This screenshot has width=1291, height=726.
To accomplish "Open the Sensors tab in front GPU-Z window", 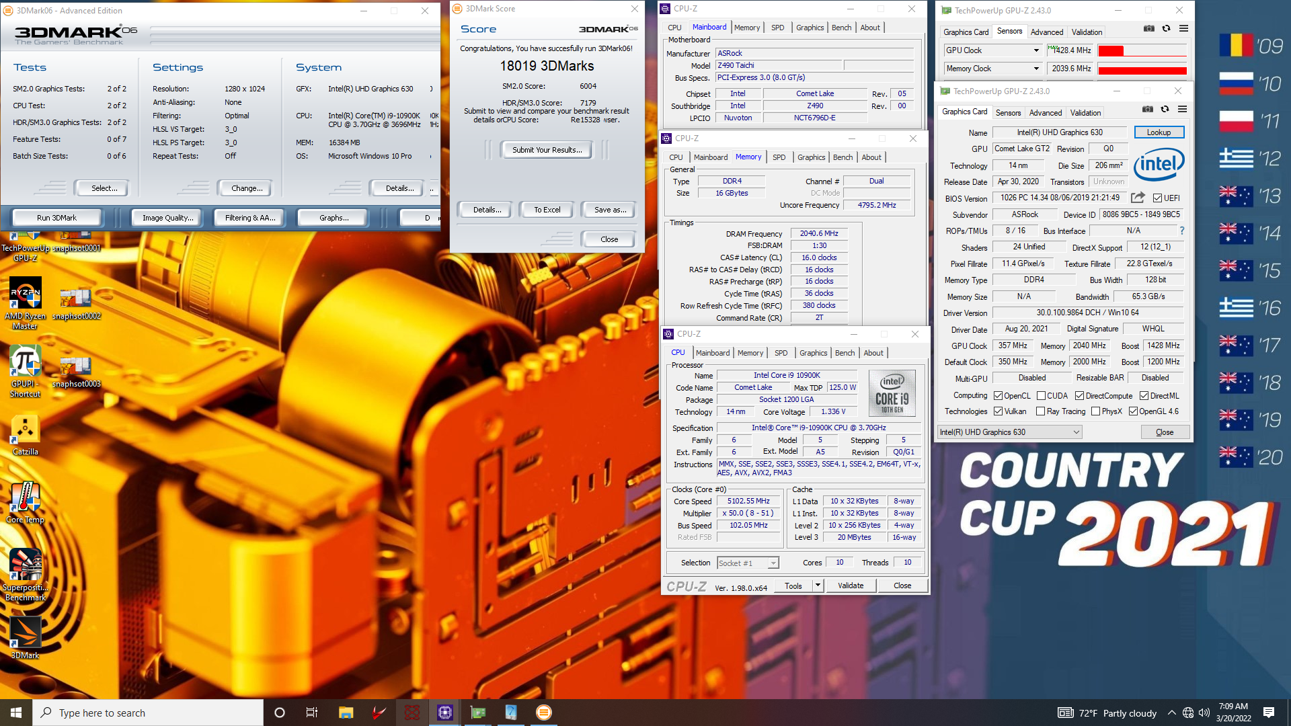I will click(1008, 113).
